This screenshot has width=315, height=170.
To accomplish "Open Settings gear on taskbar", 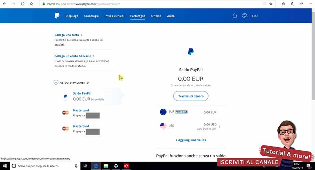I will tap(116, 166).
